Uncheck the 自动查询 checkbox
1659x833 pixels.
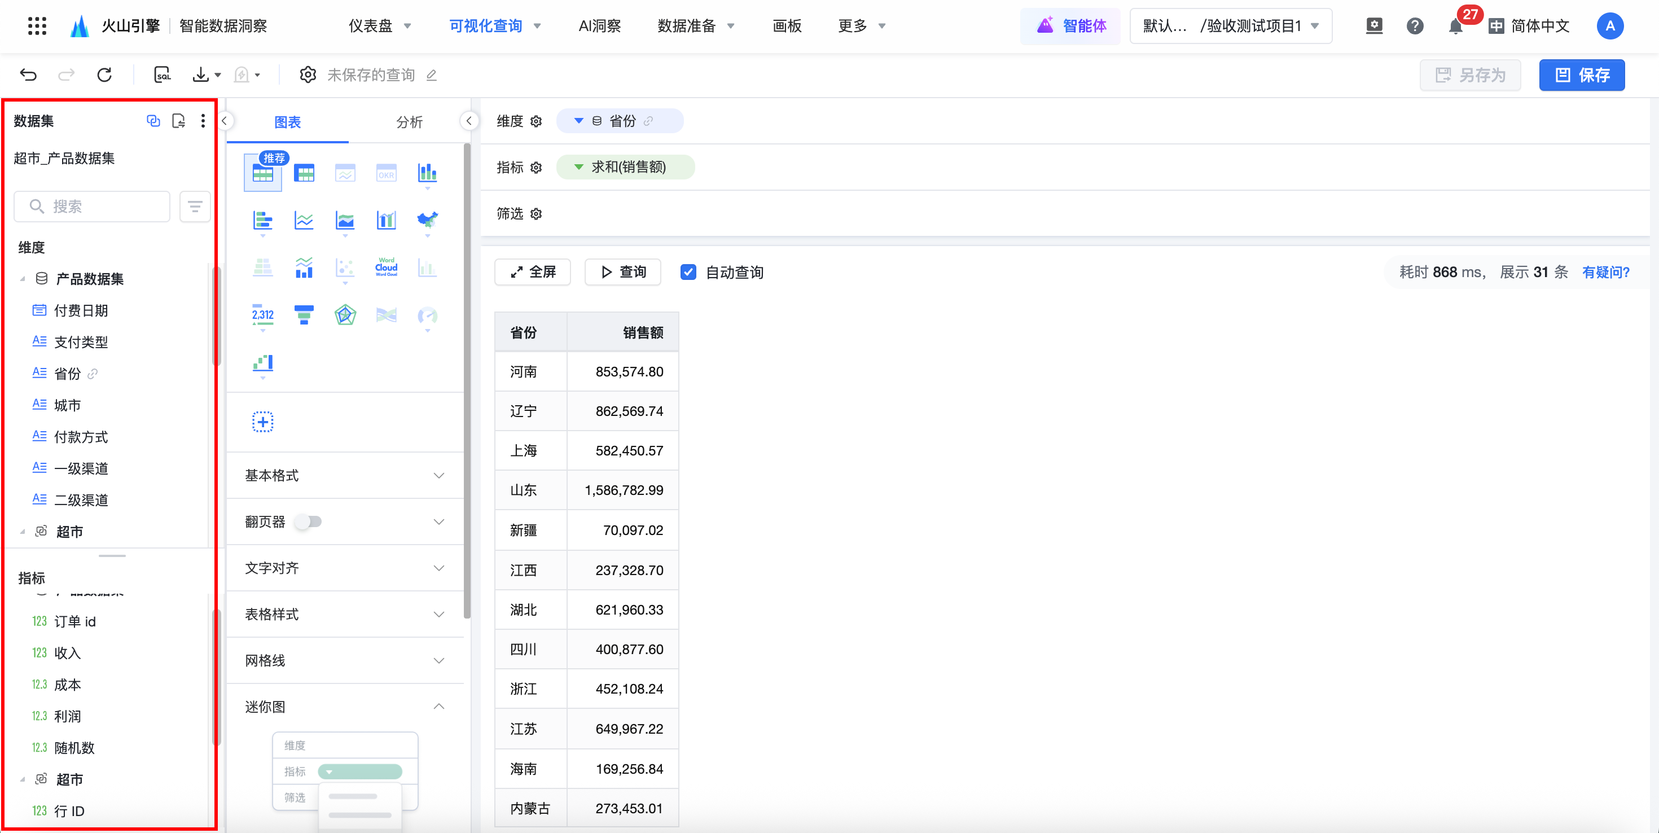[x=688, y=272]
